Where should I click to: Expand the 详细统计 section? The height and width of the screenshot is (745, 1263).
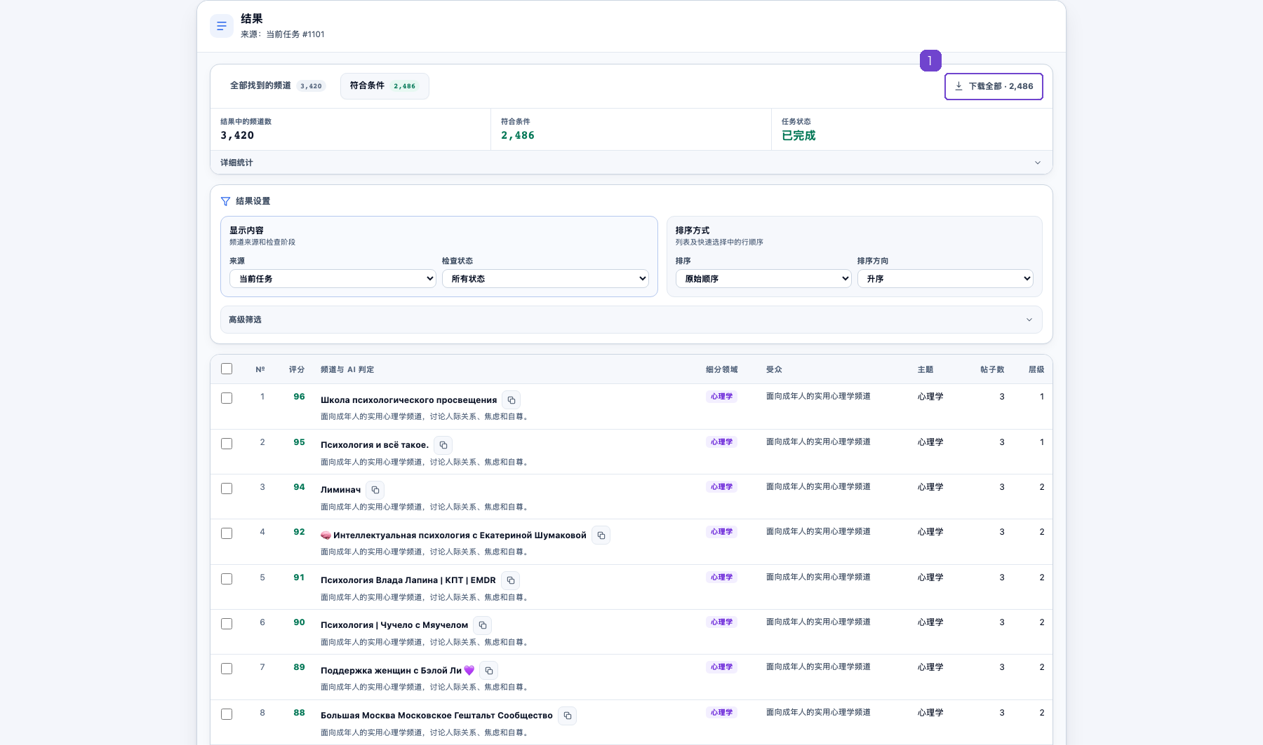631,163
